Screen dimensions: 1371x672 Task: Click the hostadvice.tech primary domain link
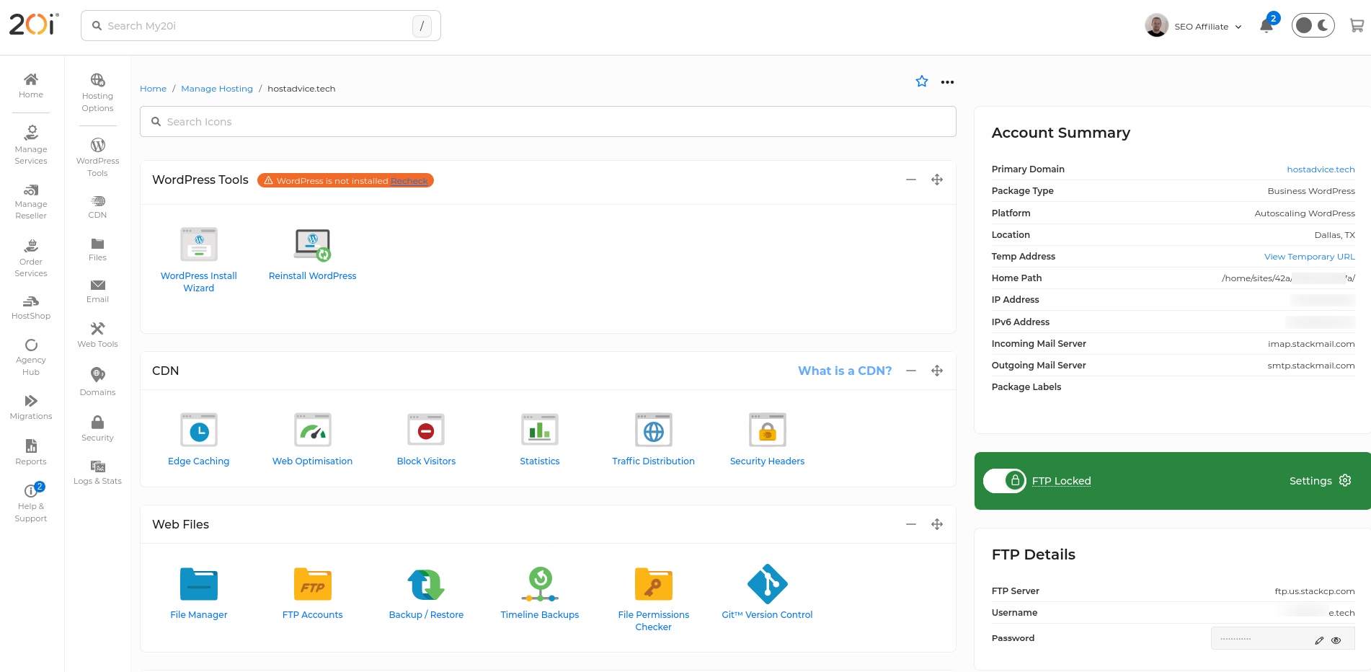(x=1321, y=169)
